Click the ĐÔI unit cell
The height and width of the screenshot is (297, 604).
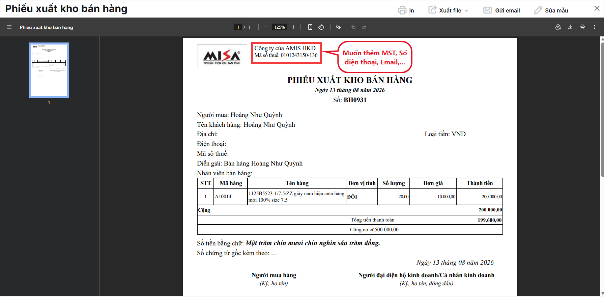(x=362, y=197)
